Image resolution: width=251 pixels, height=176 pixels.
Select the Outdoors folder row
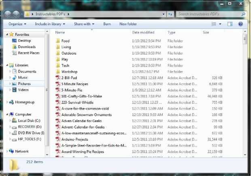click(x=139, y=53)
